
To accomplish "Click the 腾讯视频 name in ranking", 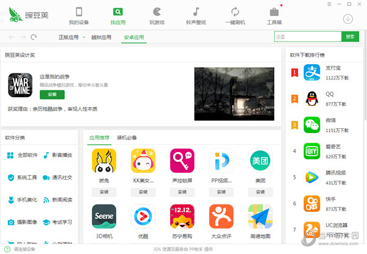I will coord(336,173).
